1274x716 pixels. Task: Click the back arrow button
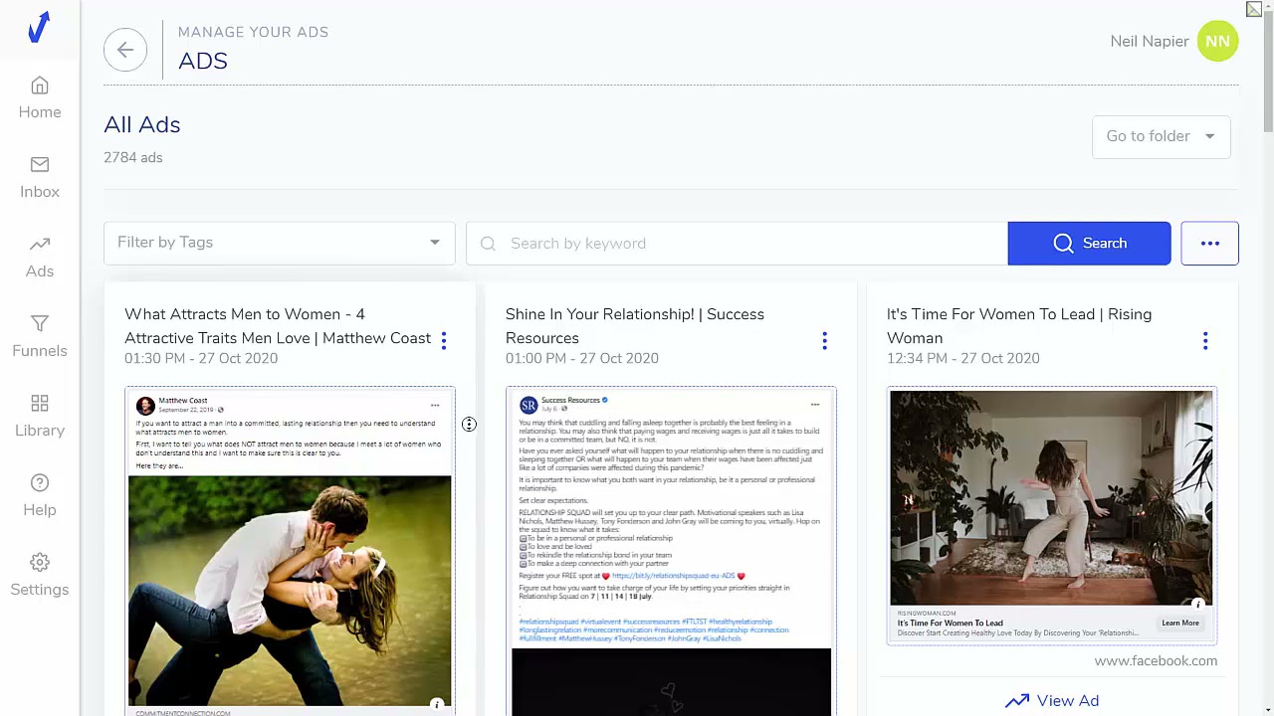125,50
